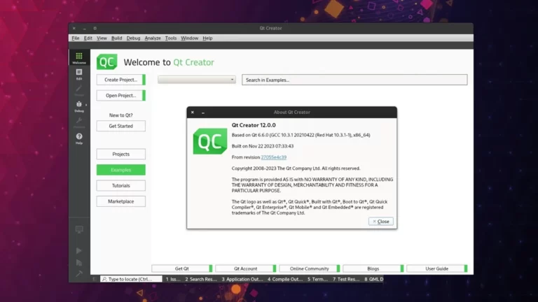Open the Marketplace tab

pyautogui.click(x=120, y=201)
